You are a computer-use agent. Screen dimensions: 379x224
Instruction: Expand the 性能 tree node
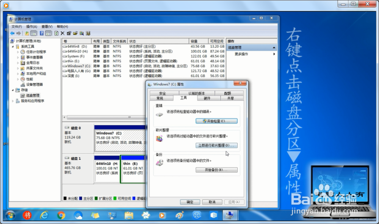(18, 79)
